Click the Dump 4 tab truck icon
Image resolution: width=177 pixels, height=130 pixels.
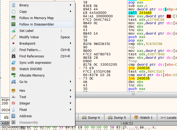pos(84,118)
